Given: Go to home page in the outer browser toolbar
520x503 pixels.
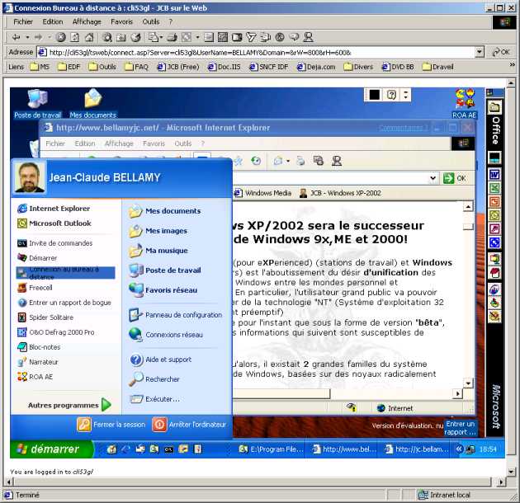Looking at the screenshot, I should pyautogui.click(x=89, y=37).
